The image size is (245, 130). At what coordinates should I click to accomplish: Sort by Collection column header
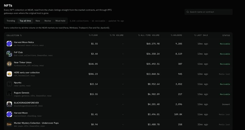point(14,35)
